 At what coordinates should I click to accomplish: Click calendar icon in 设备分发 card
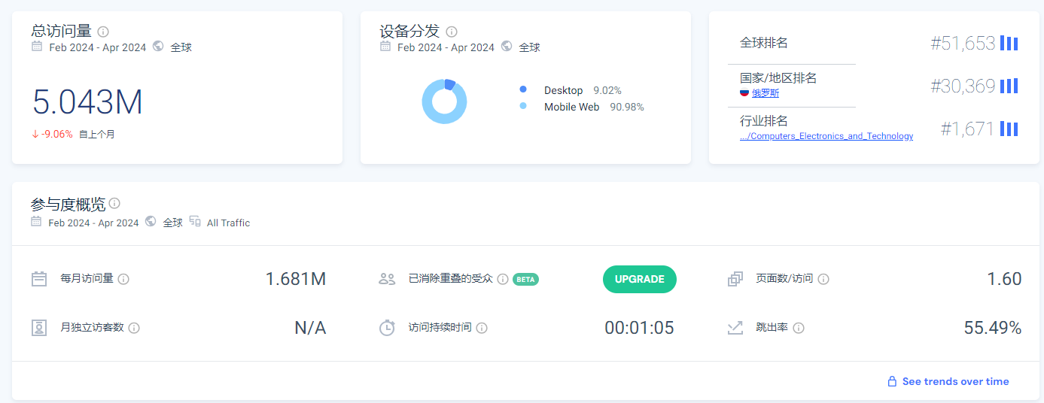tap(385, 46)
